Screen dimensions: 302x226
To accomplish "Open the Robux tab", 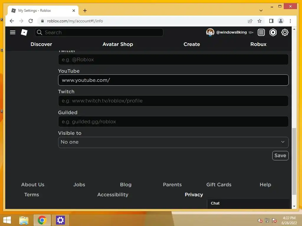I will coord(258,44).
